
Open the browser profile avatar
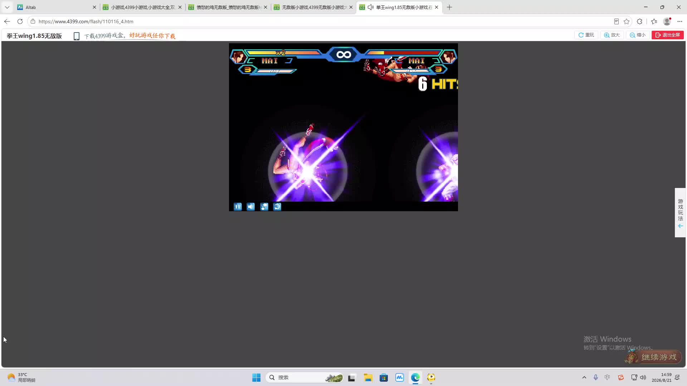coord(667,21)
